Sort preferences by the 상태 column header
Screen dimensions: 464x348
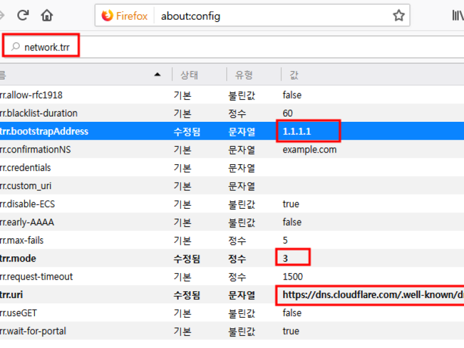coord(190,75)
